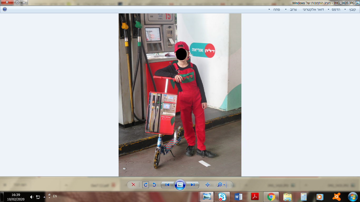
Task: Open the Windows Start menu orb
Action: pyautogui.click(x=353, y=197)
